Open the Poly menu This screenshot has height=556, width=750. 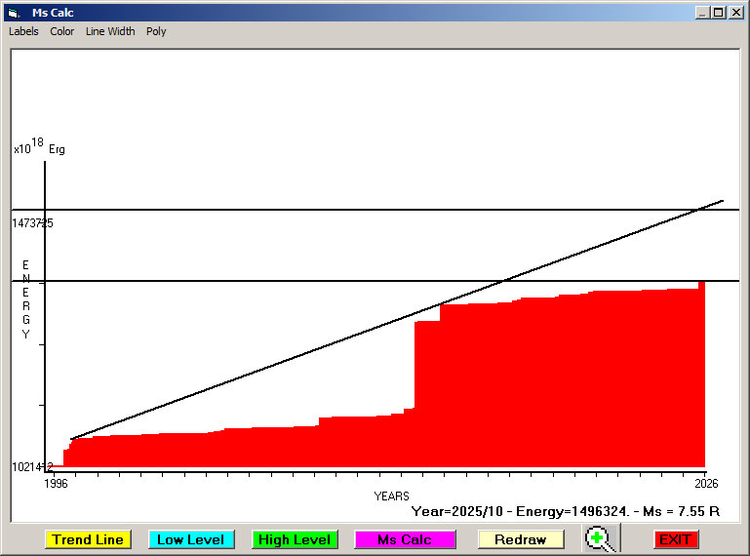pyautogui.click(x=156, y=31)
